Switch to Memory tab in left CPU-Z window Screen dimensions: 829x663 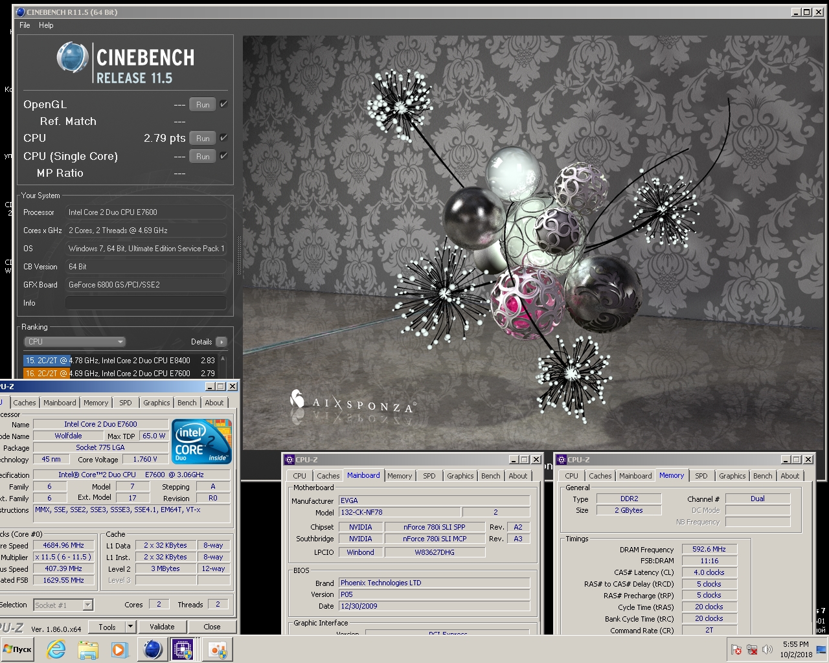[96, 403]
